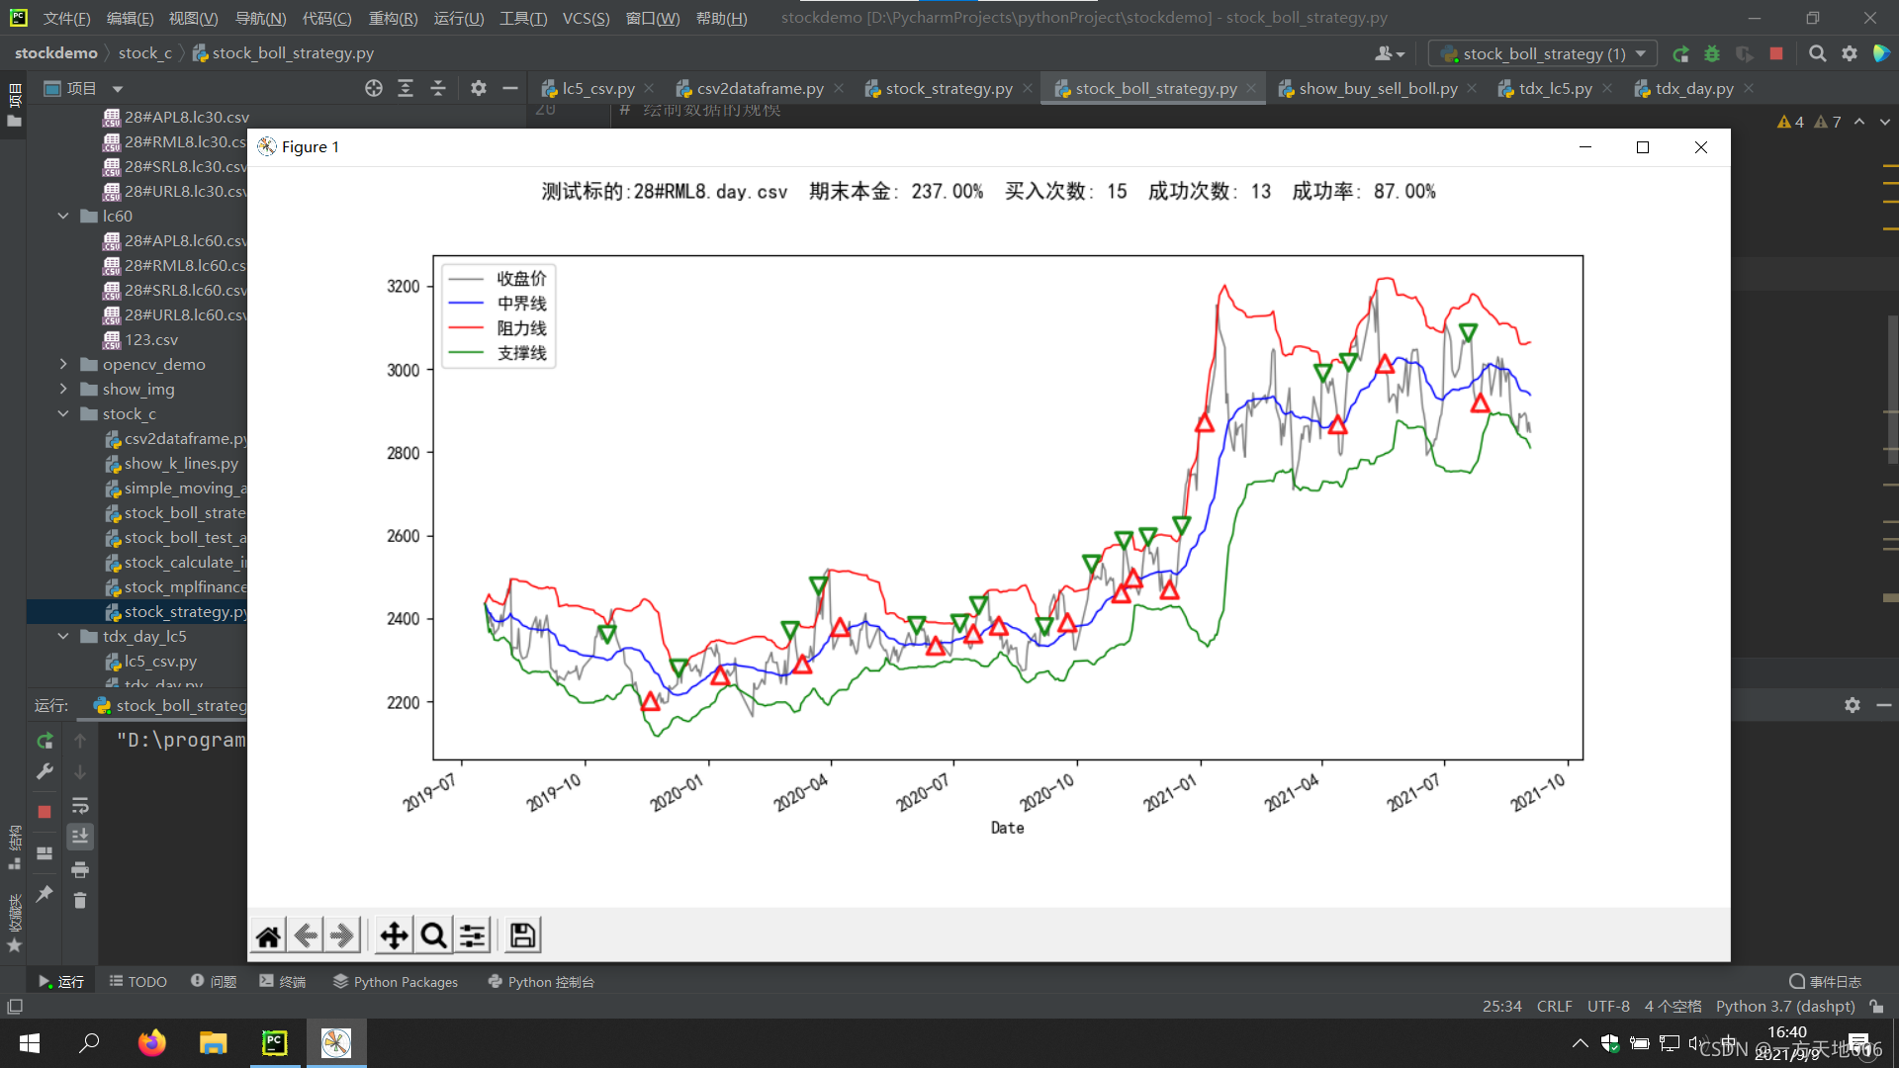Go back to previous view arrow
The height and width of the screenshot is (1068, 1899).
[x=306, y=935]
